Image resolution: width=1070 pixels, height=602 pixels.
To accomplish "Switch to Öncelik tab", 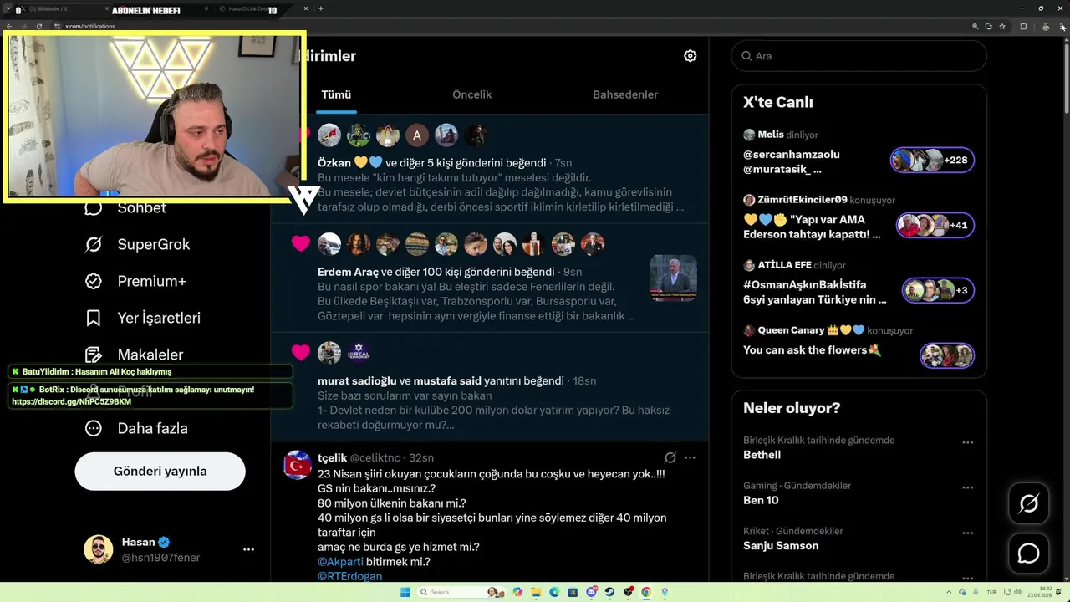I will [471, 94].
